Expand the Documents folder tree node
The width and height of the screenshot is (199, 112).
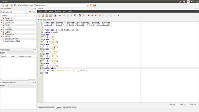1,21
